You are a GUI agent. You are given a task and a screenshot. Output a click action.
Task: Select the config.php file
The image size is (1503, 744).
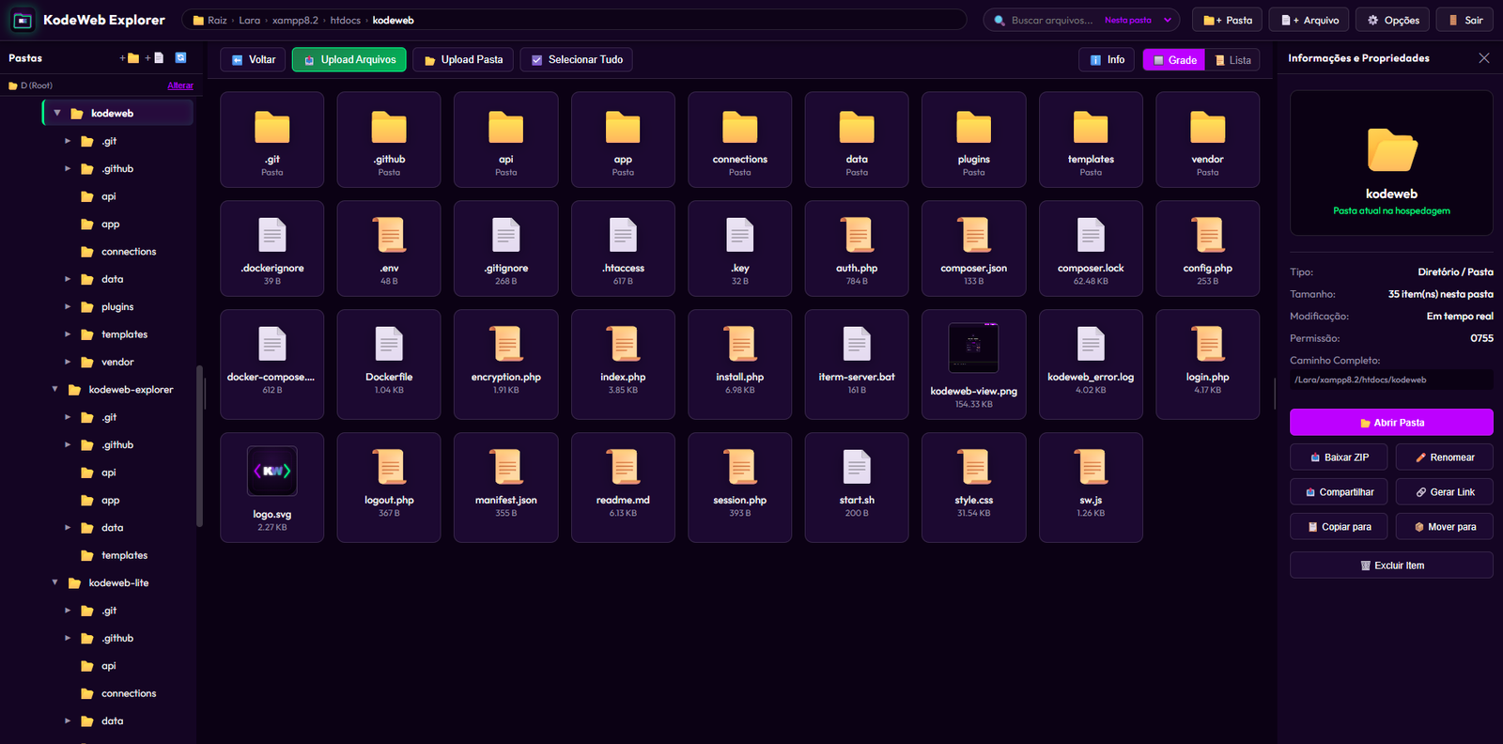(x=1207, y=250)
